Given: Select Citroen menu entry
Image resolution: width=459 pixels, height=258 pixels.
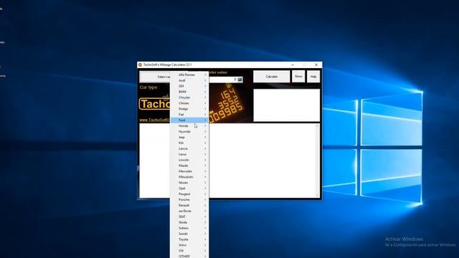Looking at the screenshot, I should (x=189, y=103).
